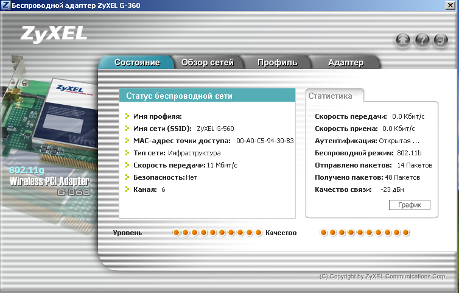Click the Аутентификация Открытая value
The height and width of the screenshot is (293, 459).
pos(399,141)
